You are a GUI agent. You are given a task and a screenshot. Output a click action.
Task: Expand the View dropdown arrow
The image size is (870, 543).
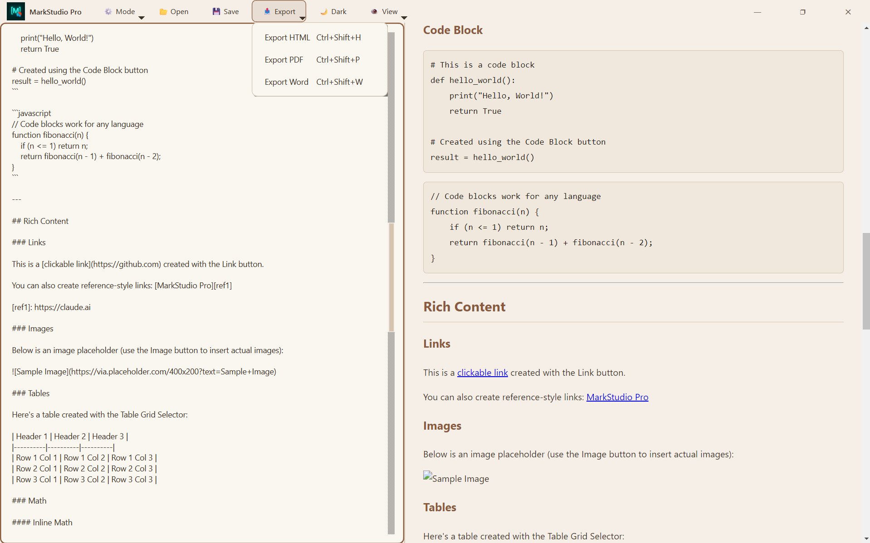tap(404, 18)
